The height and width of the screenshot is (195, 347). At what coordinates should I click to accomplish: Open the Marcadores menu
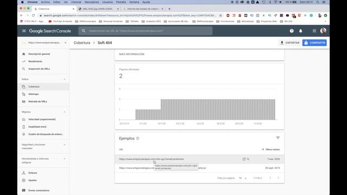click(92, 2)
